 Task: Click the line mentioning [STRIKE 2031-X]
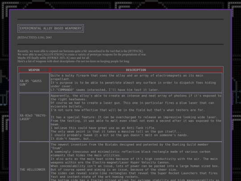tap(54, 58)
